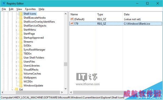The image size is (163, 100).
Task: Click tree pane vertical scrollbar thumb
Action: tap(65, 64)
